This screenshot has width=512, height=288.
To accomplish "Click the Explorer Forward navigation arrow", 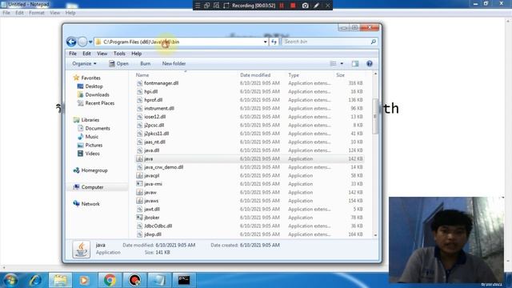I will coord(82,42).
